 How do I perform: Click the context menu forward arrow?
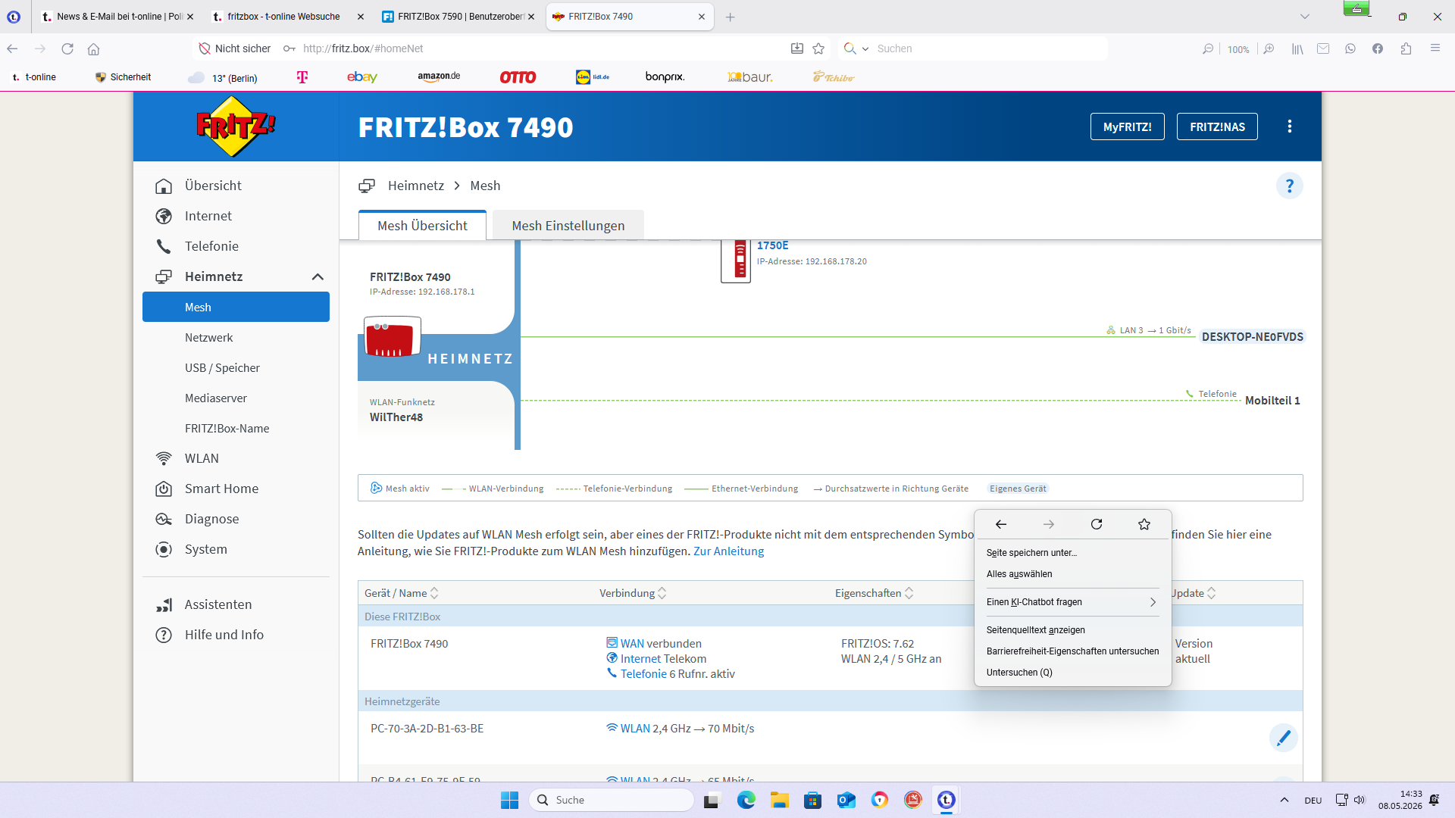click(1049, 524)
